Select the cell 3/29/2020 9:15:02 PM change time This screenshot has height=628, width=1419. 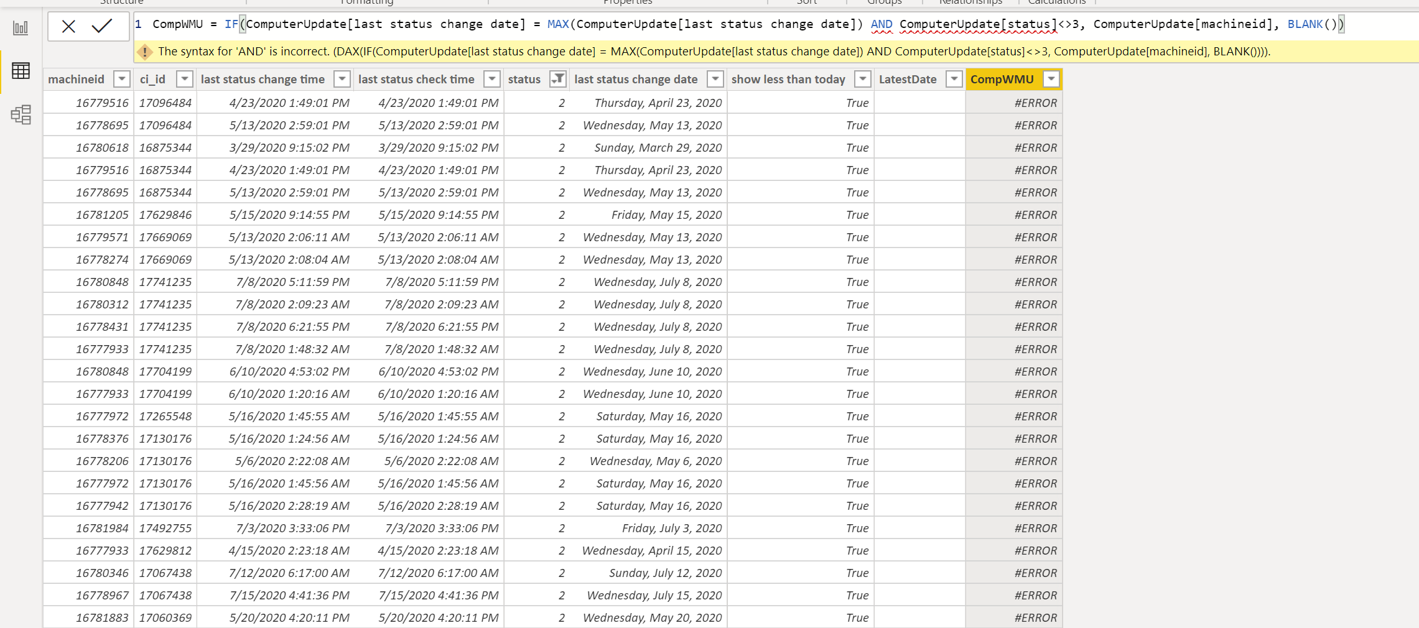tap(275, 147)
